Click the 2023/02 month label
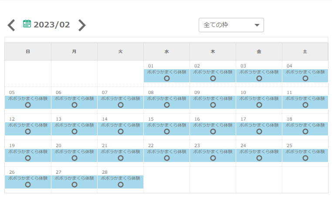Image resolution: width=332 pixels, height=202 pixels. point(52,25)
